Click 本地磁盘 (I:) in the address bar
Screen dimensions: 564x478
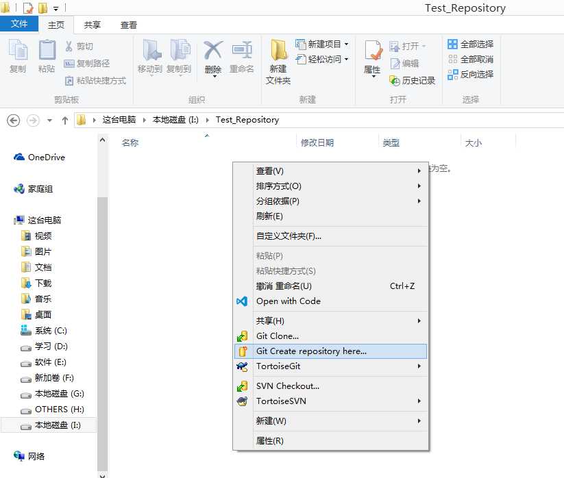[175, 120]
